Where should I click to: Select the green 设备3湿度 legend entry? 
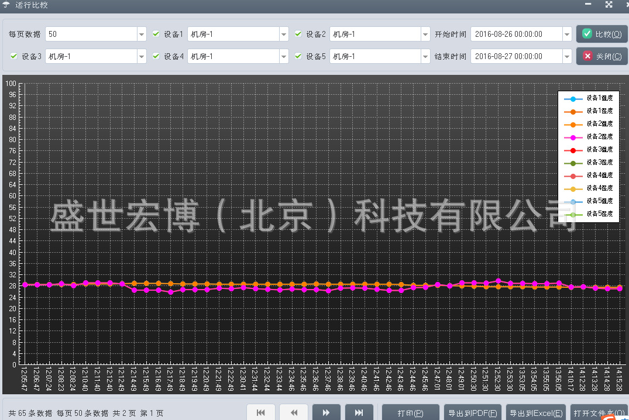589,163
